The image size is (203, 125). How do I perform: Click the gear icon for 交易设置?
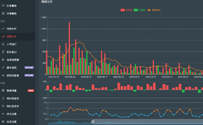point(3,122)
